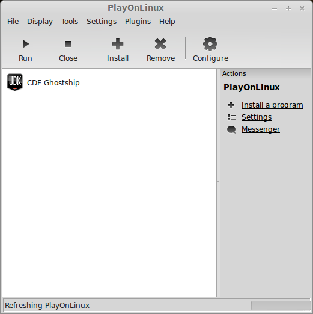The height and width of the screenshot is (314, 313).
Task: Open the Display menu
Action: click(40, 22)
